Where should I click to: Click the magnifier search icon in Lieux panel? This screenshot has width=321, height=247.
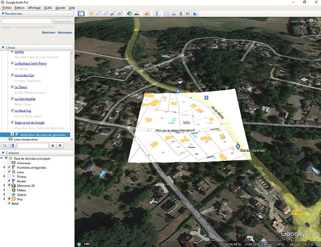pos(5,145)
